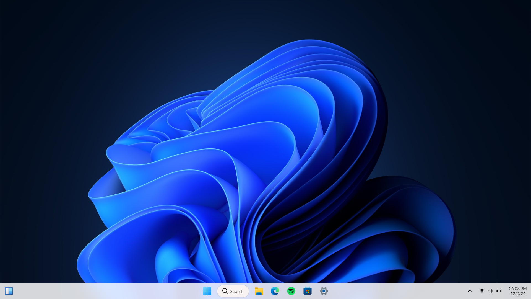This screenshot has height=299, width=531.
Task: Click the battery status tray icon
Action: tap(498, 291)
